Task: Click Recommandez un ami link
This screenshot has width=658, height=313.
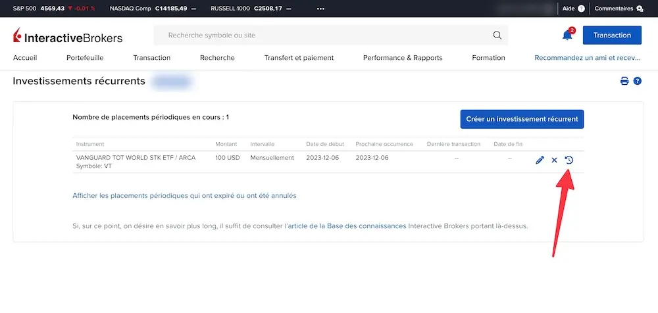Action: pyautogui.click(x=588, y=58)
